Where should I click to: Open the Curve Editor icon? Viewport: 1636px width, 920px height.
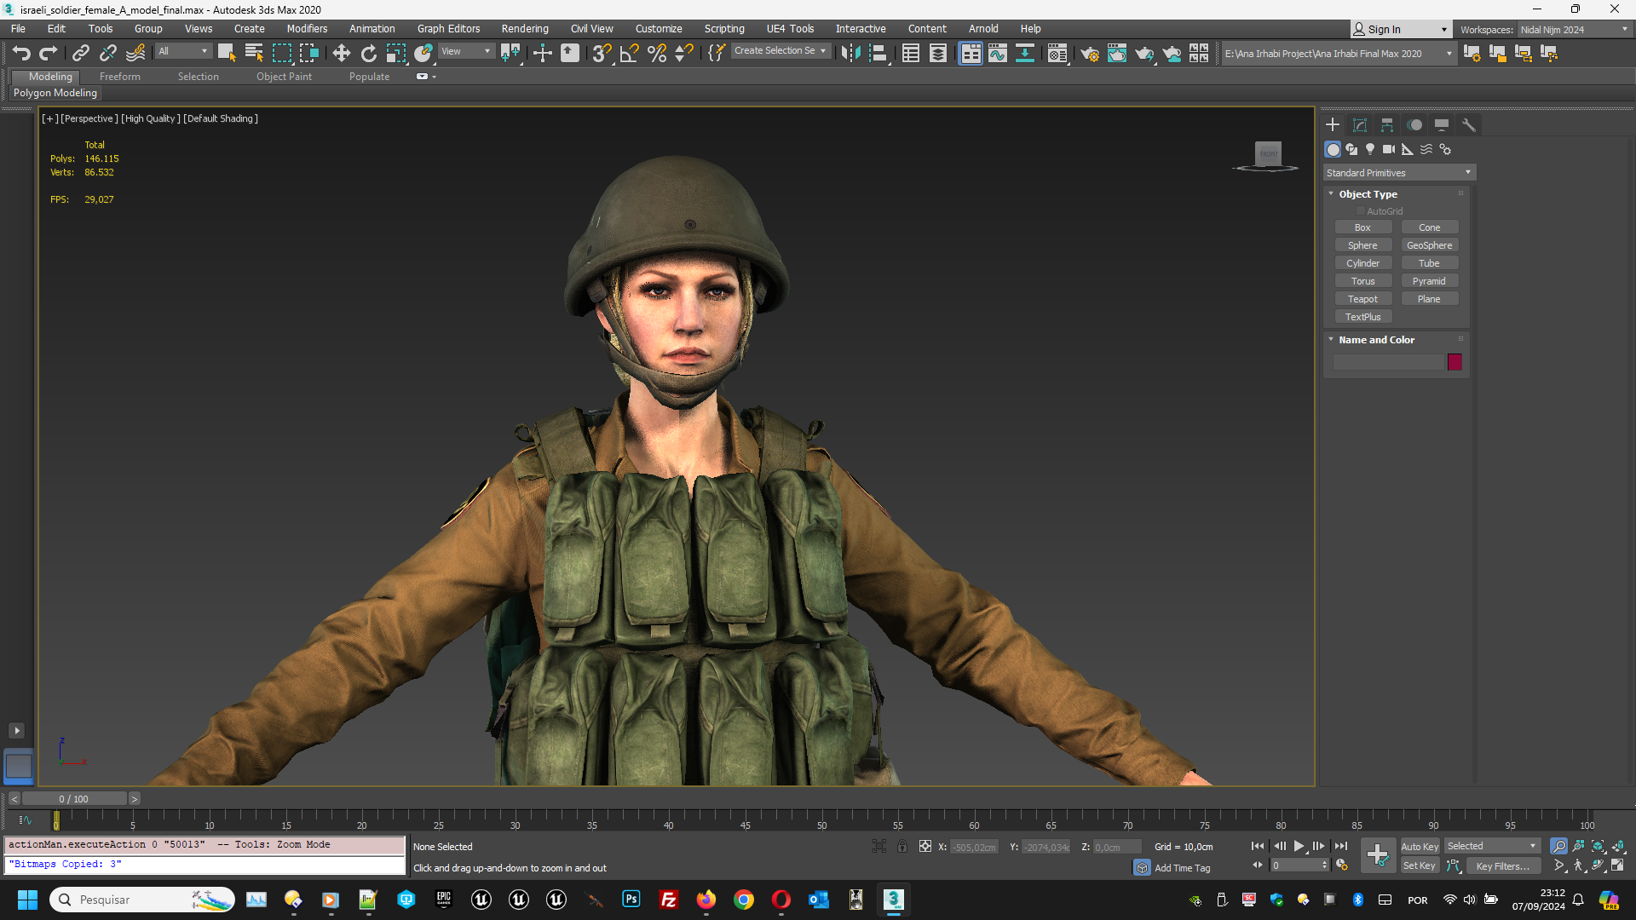[x=998, y=53]
